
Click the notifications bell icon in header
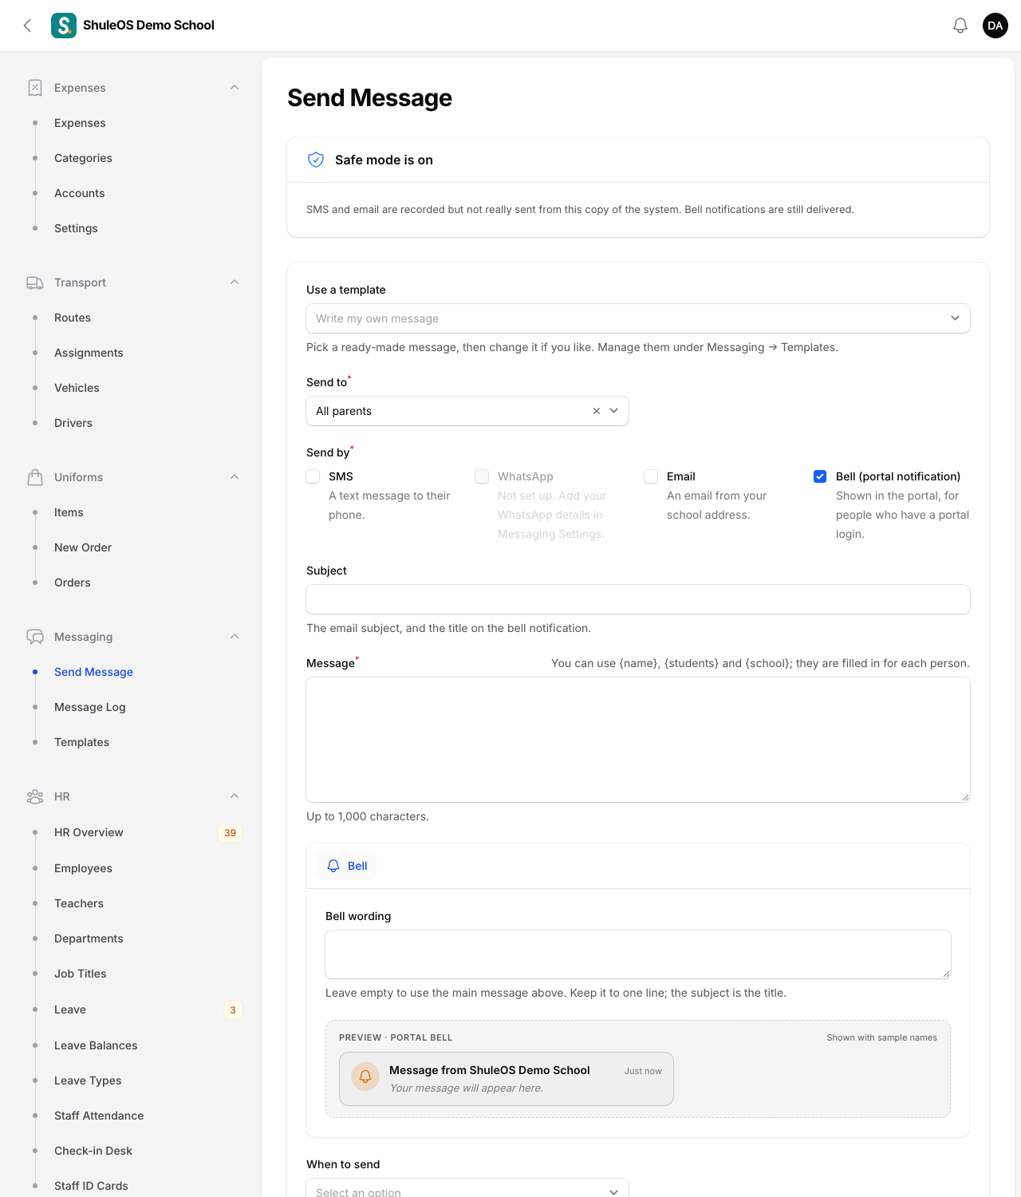960,26
